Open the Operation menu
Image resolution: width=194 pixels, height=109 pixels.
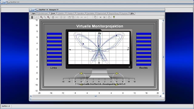80,13
